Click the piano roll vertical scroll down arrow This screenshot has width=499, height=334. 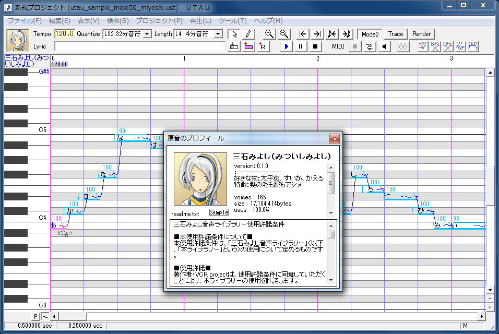tap(490, 290)
